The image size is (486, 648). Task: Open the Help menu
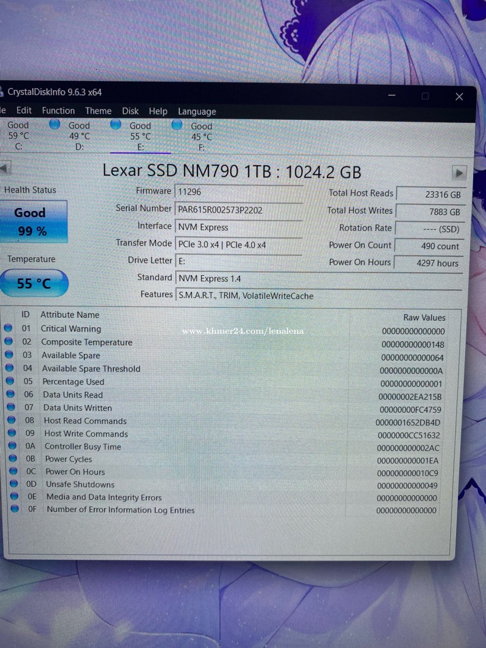click(x=158, y=111)
